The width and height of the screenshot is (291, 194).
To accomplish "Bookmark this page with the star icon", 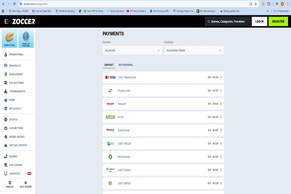I will (x=256, y=4).
